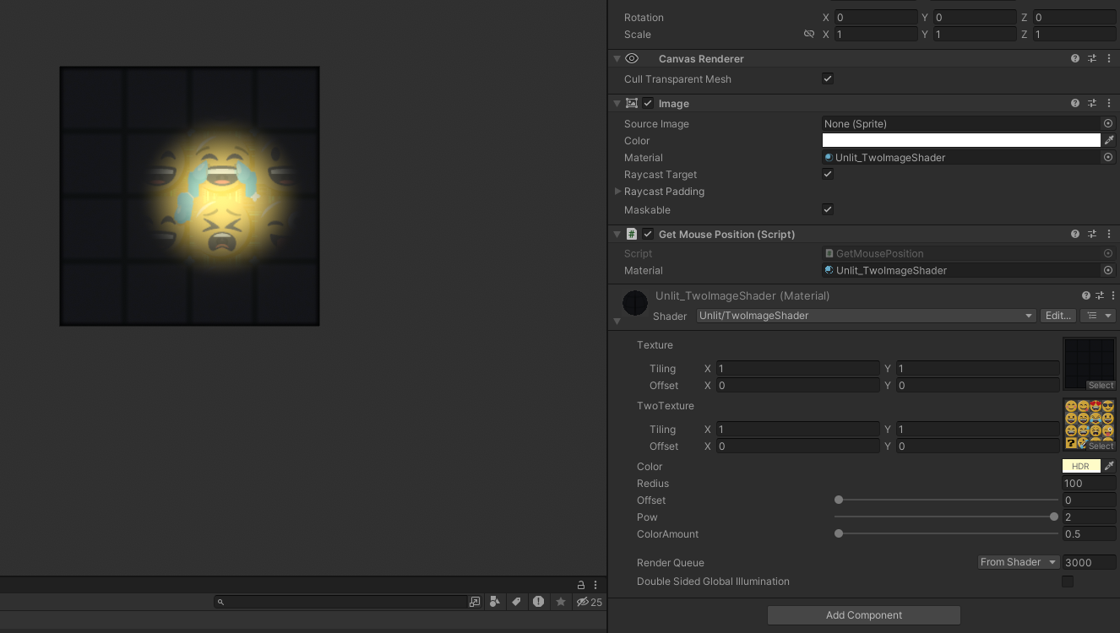Click the Search by Label tag icon
This screenshot has width=1120, height=633.
tap(516, 602)
